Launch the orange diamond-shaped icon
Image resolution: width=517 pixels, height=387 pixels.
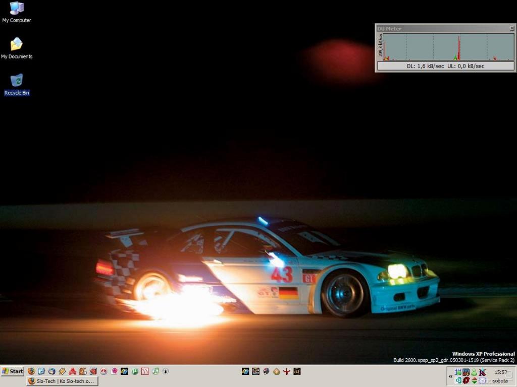[x=276, y=371]
